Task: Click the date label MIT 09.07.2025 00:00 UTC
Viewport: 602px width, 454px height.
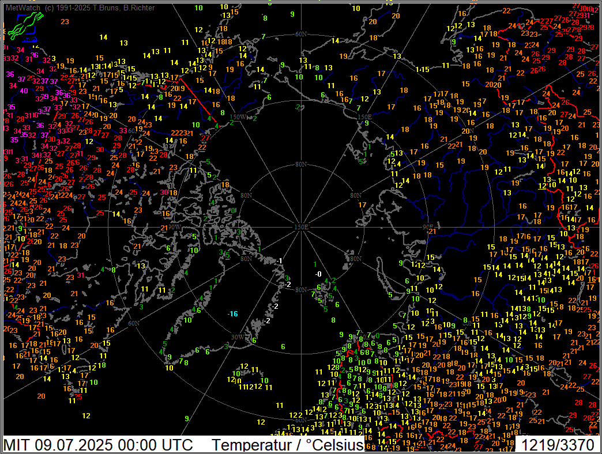Action: click(98, 445)
